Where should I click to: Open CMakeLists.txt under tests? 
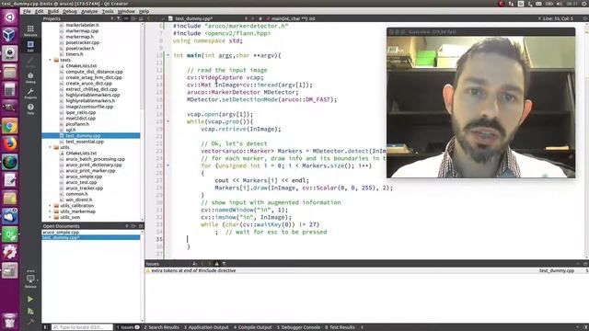pyautogui.click(x=81, y=65)
